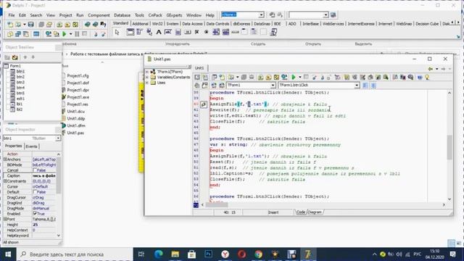Pick the Label component (letter A) in the palette
464x261 pixels.
pos(159,32)
